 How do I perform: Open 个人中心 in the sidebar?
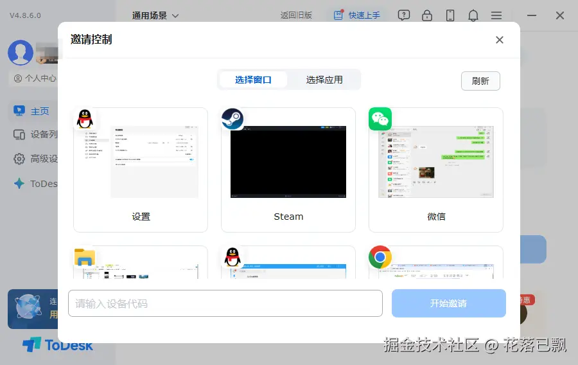coord(35,78)
